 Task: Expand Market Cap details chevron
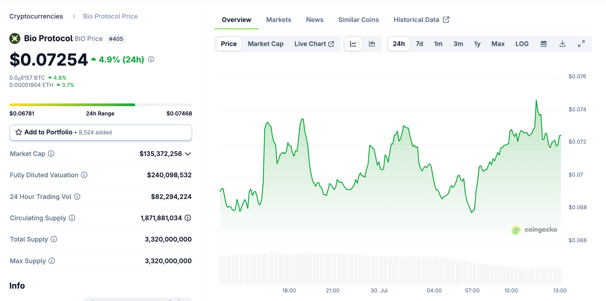pos(188,154)
